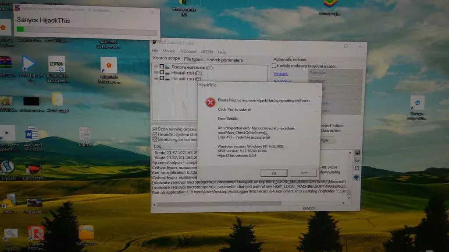
Task: Open the Удалить PROTech desktop icon
Action: (36, 233)
